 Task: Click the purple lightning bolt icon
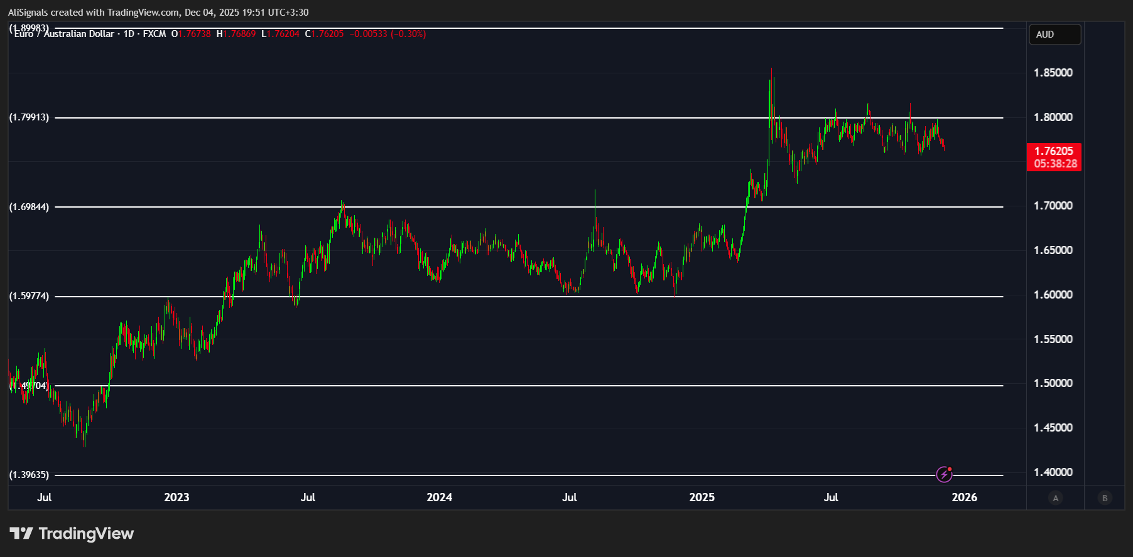(x=944, y=474)
